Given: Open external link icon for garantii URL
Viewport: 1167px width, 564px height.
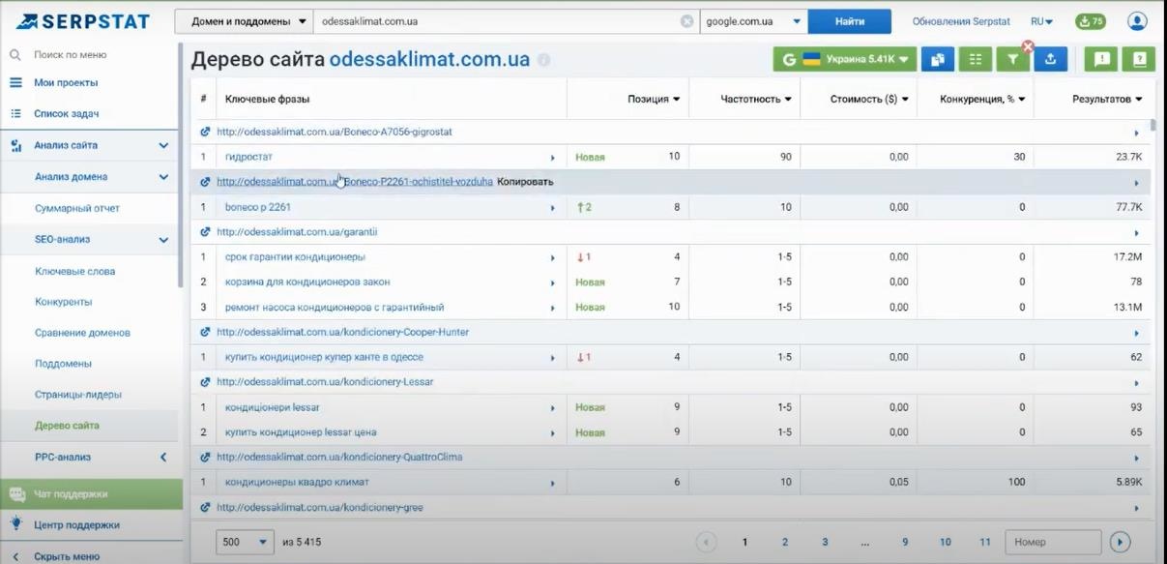Looking at the screenshot, I should point(205,232).
